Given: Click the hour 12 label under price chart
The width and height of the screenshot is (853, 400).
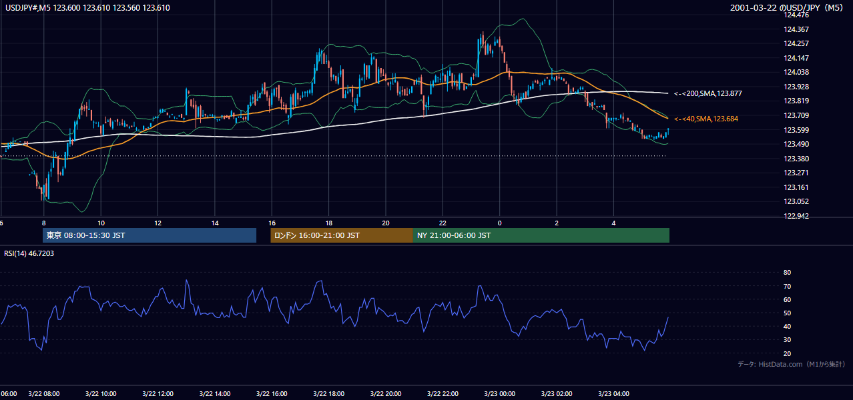Looking at the screenshot, I should point(158,223).
